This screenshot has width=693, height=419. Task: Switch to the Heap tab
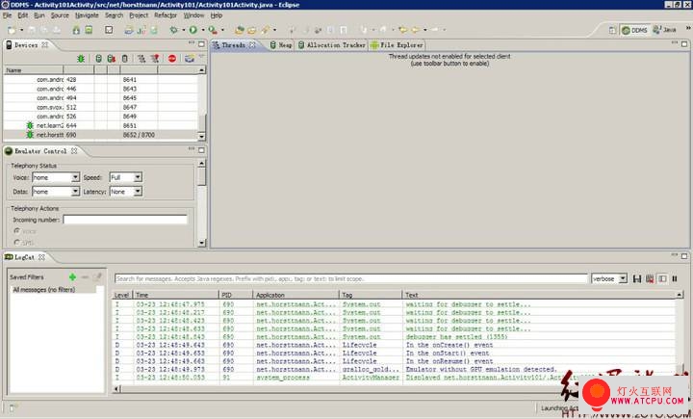[x=281, y=45]
